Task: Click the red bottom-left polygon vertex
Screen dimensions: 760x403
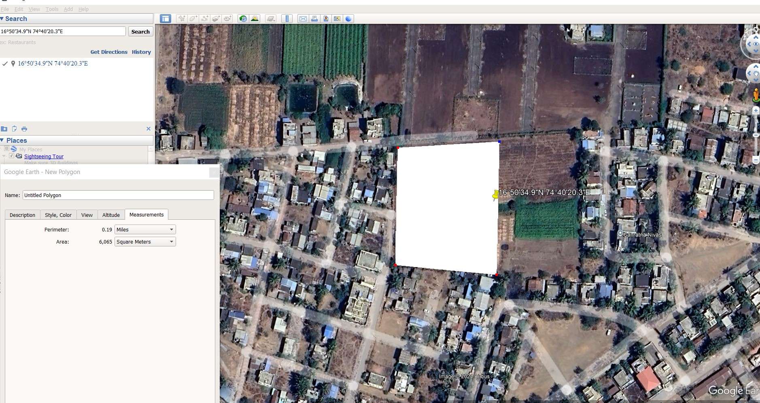Action: tap(395, 265)
